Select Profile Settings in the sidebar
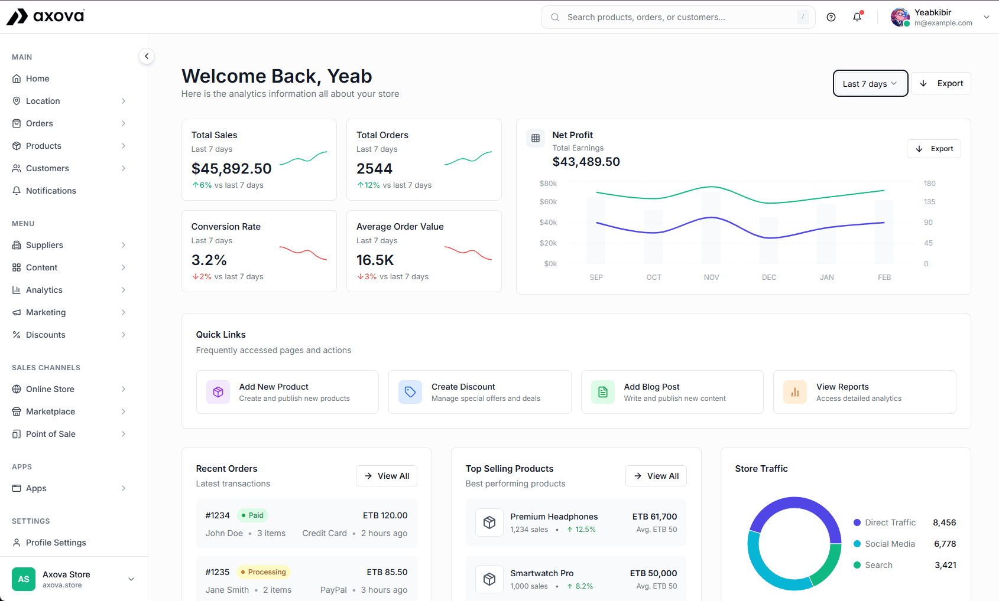Image resolution: width=999 pixels, height=601 pixels. click(x=56, y=543)
